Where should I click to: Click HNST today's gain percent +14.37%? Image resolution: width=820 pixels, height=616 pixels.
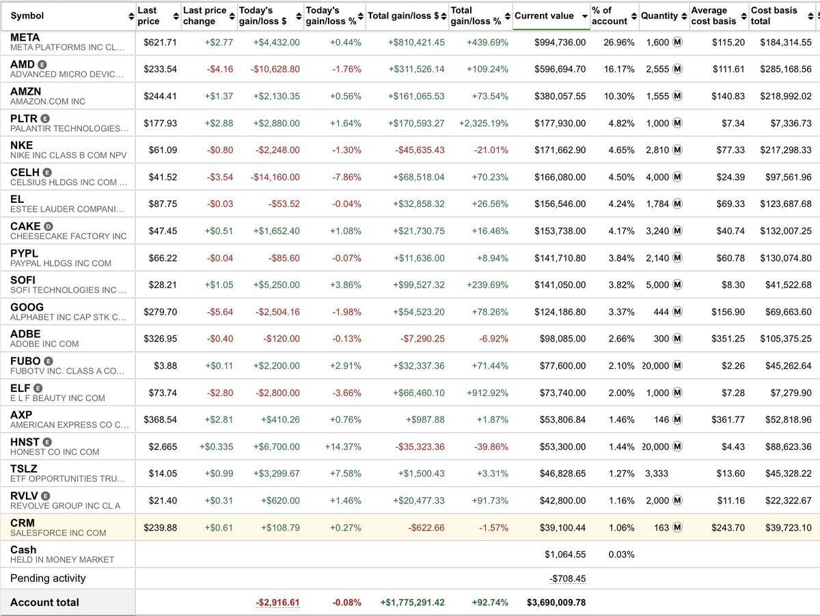coord(344,447)
